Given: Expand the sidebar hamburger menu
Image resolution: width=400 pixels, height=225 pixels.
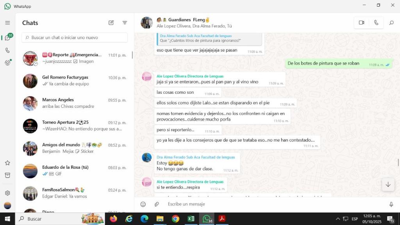Looking at the screenshot, I should point(7,23).
